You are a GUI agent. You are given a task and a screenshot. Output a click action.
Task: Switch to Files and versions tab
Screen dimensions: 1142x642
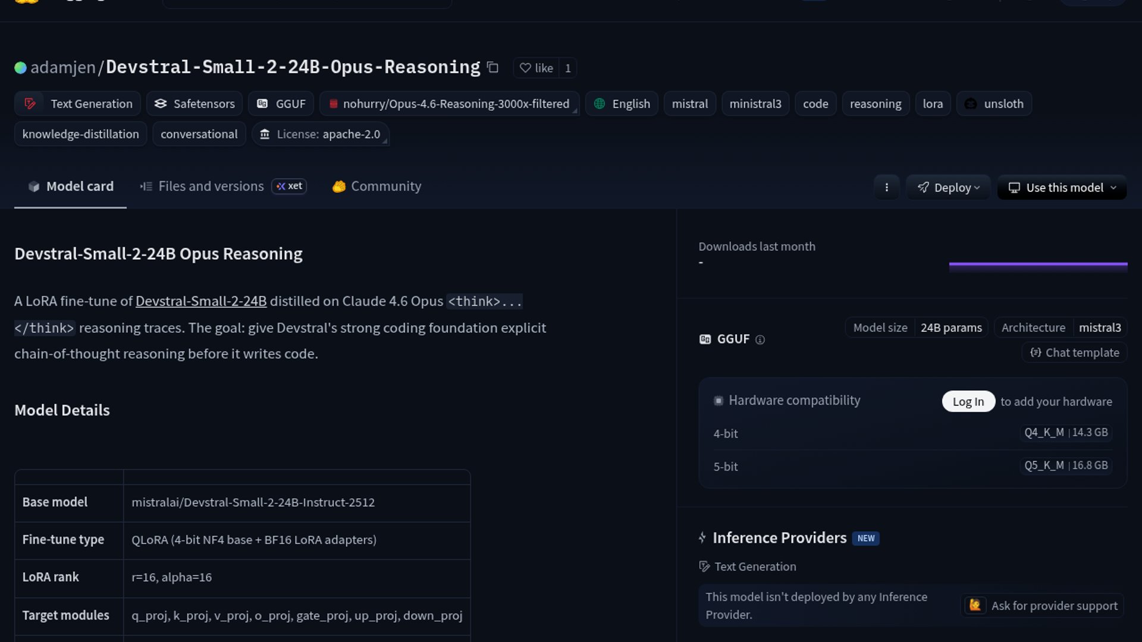pos(211,186)
